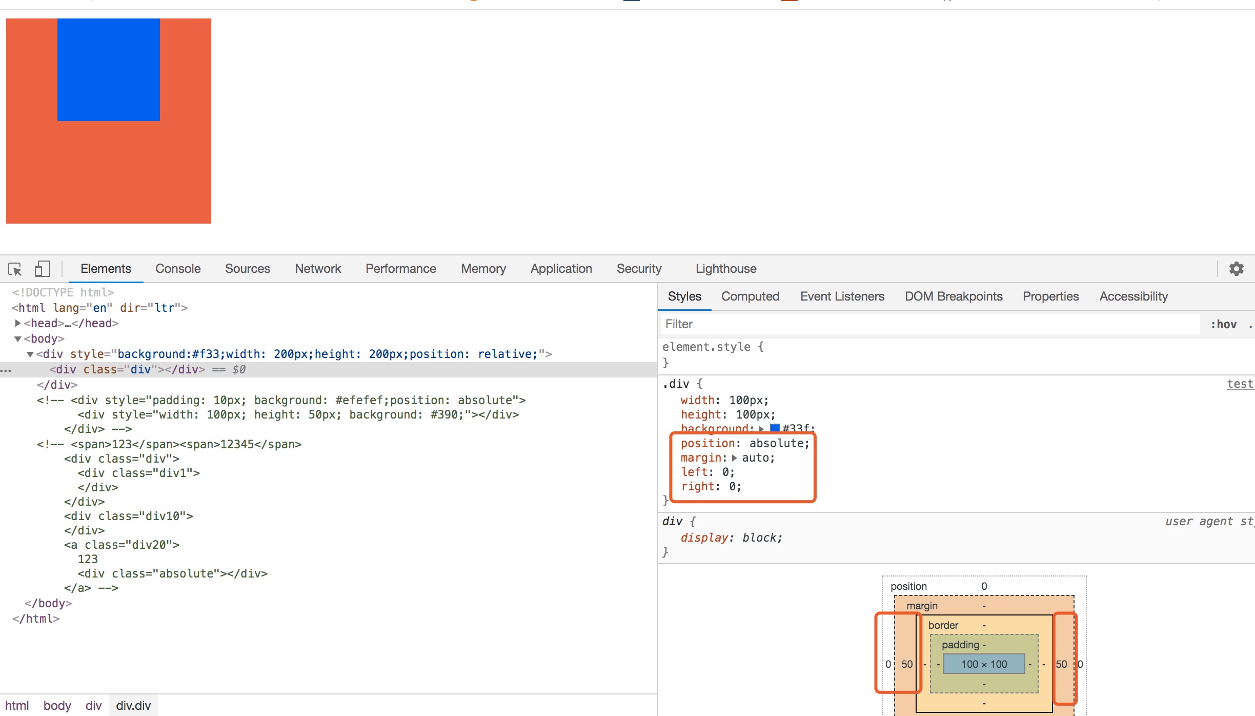Screen dimensions: 1255x716
Task: Switch to the Application tab
Action: [561, 269]
